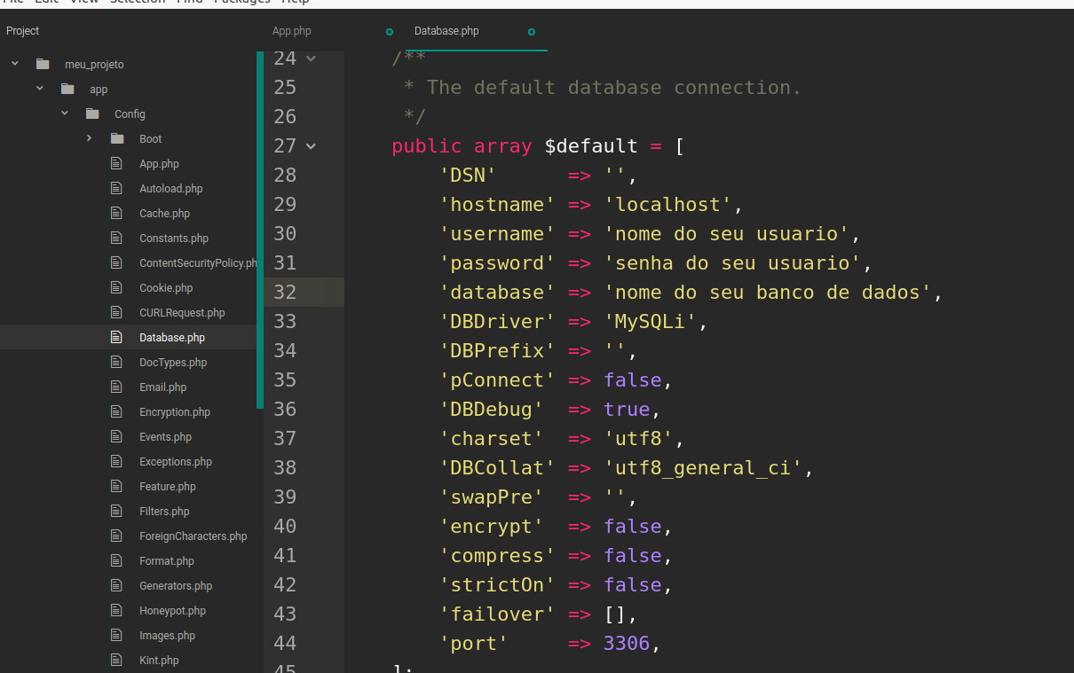Click the Constants.php file icon
Image resolution: width=1074 pixels, height=673 pixels.
click(x=116, y=238)
